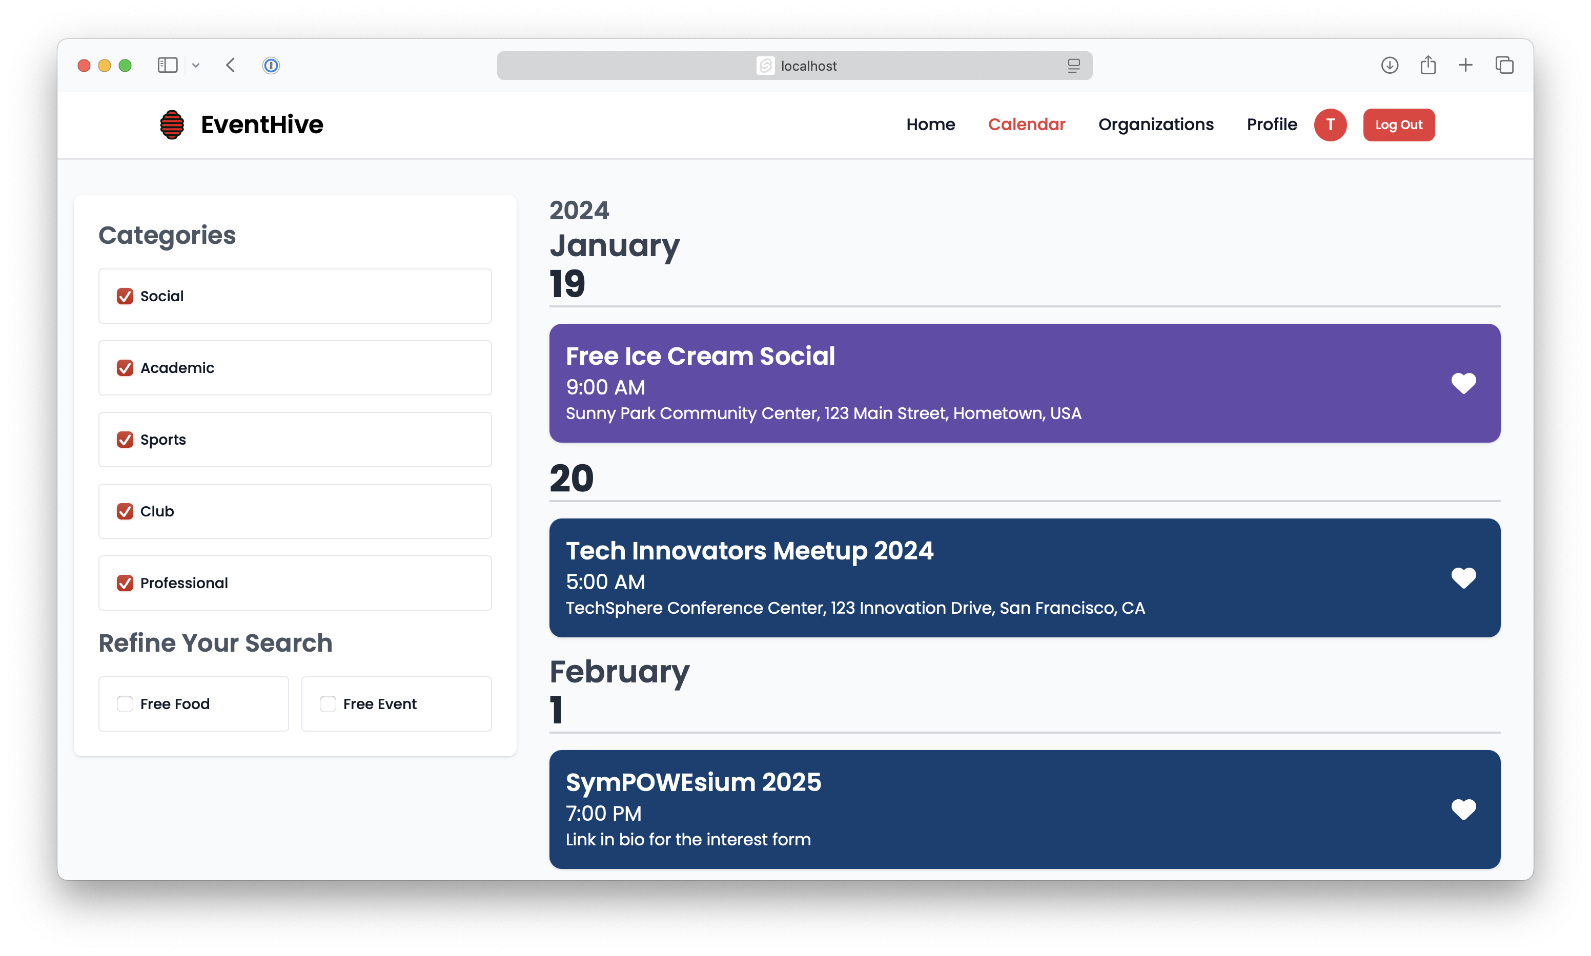Viewport: 1591px width, 956px height.
Task: Toggle the Safari sidebar icon
Action: point(168,65)
